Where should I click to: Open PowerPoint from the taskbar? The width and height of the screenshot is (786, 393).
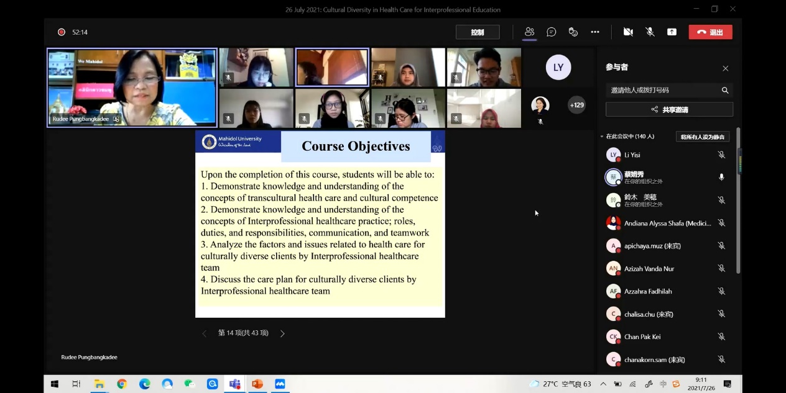click(257, 384)
